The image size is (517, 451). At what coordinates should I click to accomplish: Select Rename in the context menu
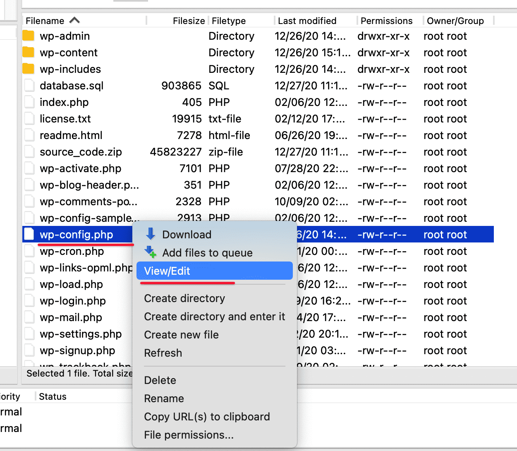pyautogui.click(x=164, y=398)
